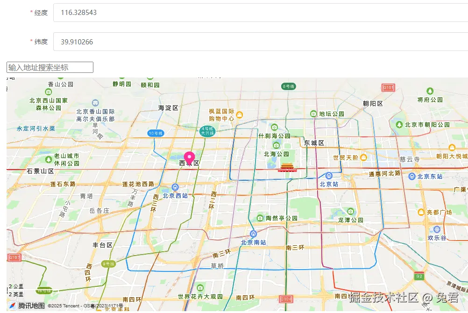Click the 青塔 label
This screenshot has height=313, width=468.
click(86, 196)
